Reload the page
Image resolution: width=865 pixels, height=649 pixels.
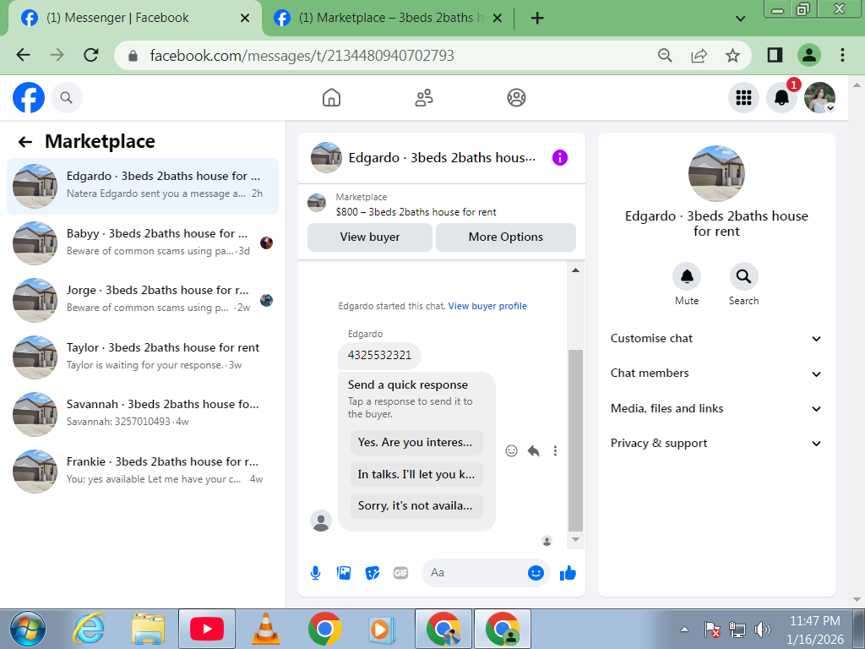[x=90, y=55]
